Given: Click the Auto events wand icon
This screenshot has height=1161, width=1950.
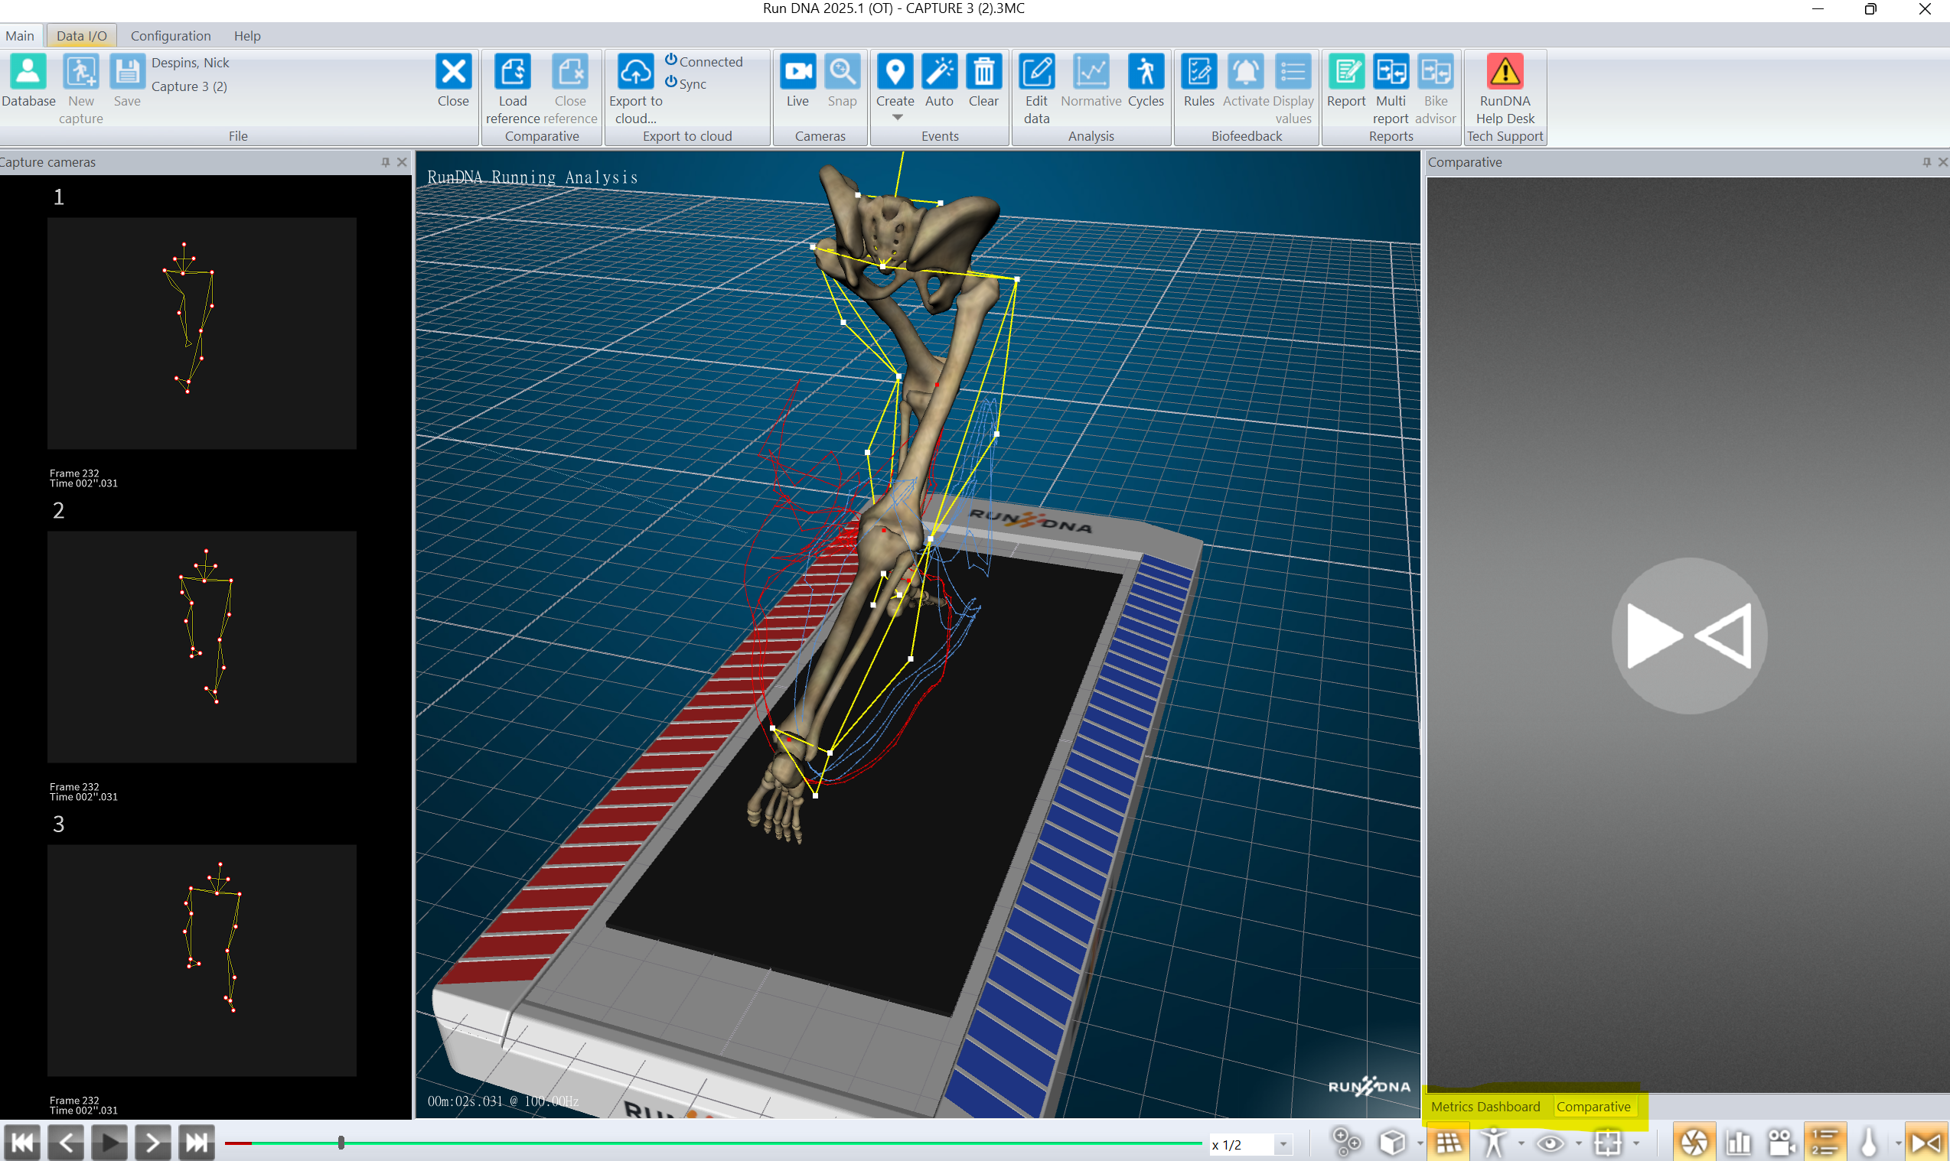Looking at the screenshot, I should [939, 72].
